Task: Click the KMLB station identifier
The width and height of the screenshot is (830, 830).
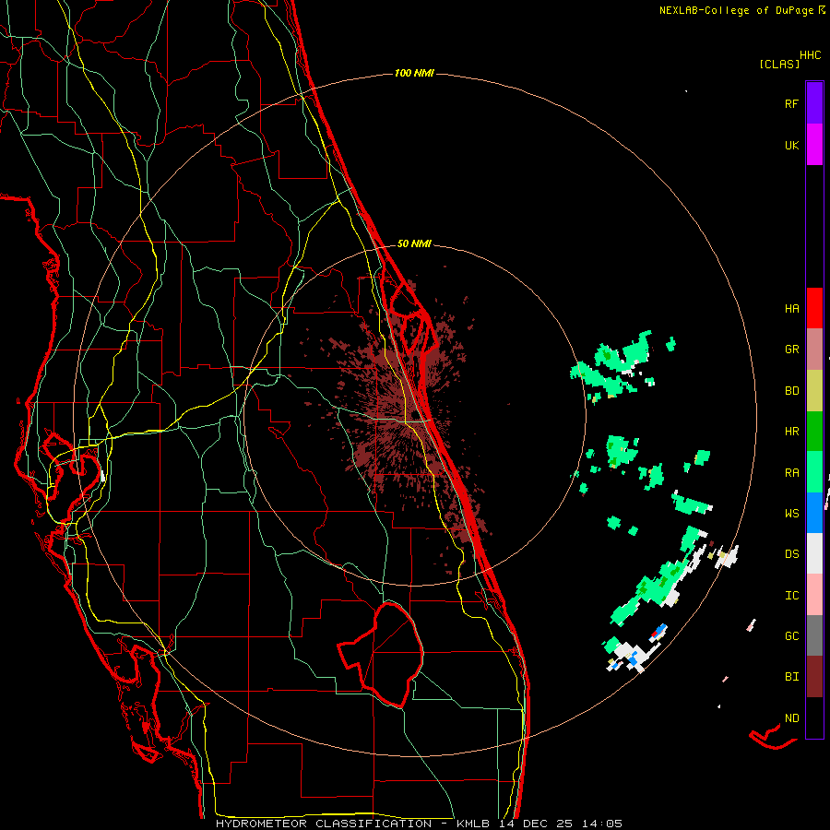Action: tap(473, 824)
